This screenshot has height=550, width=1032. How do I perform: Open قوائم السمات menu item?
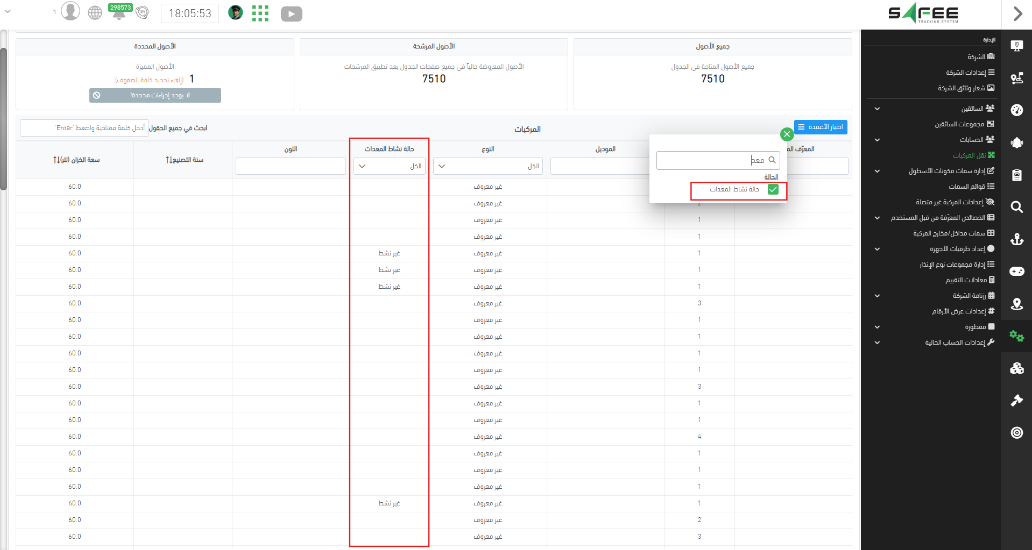coord(966,187)
